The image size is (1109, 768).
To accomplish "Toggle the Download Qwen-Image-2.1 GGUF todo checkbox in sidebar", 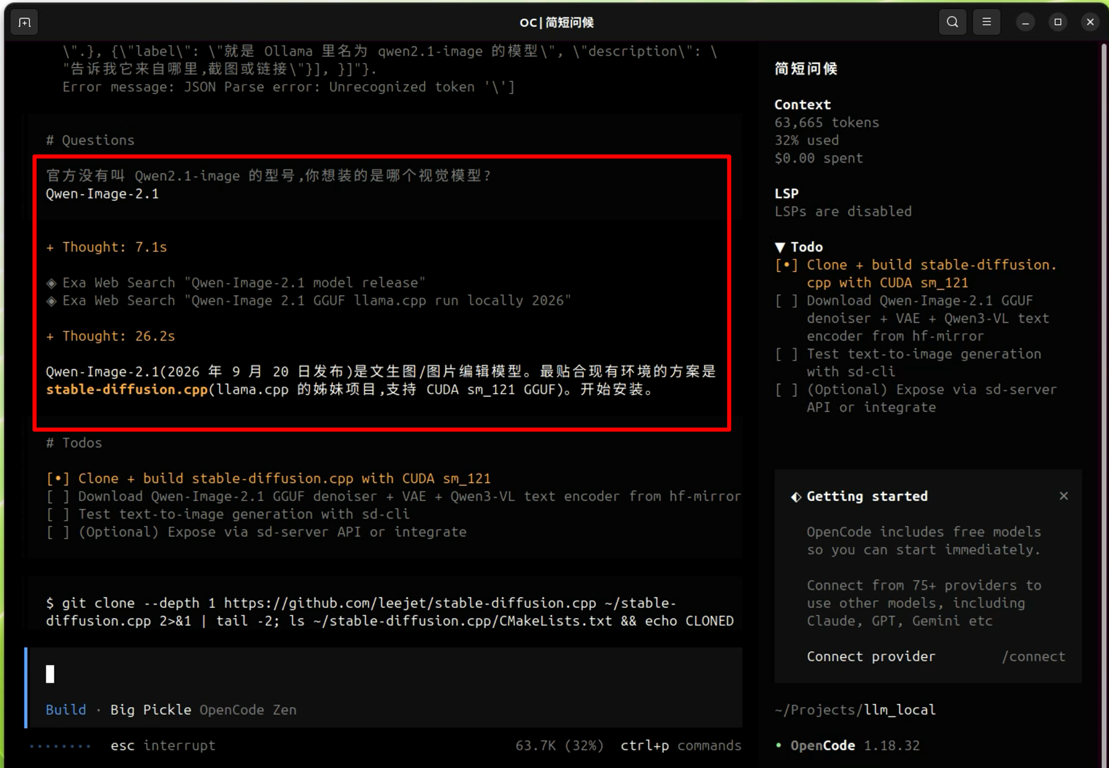I will click(x=786, y=301).
